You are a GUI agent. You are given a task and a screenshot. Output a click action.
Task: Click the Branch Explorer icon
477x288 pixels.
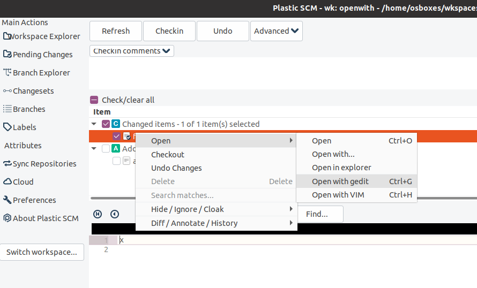8,72
